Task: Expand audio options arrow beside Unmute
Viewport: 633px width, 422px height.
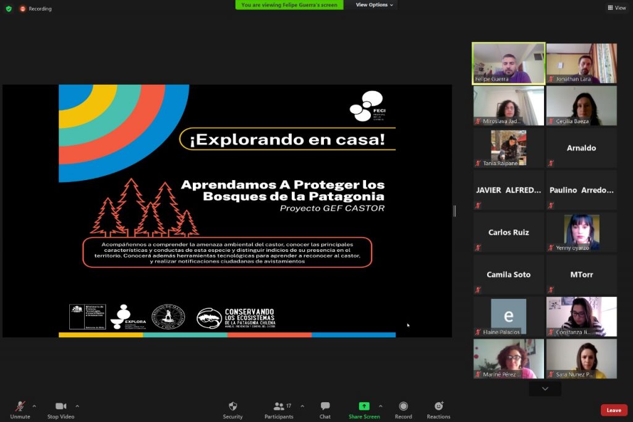Action: click(x=34, y=406)
